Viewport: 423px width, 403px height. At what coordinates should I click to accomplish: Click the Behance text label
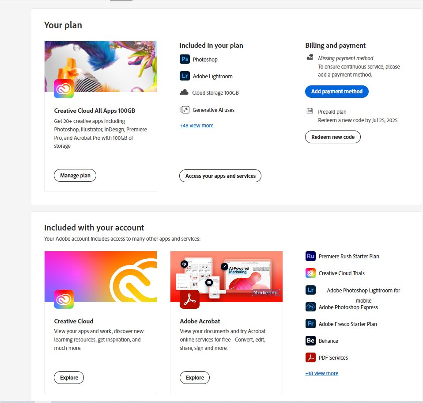pos(329,341)
